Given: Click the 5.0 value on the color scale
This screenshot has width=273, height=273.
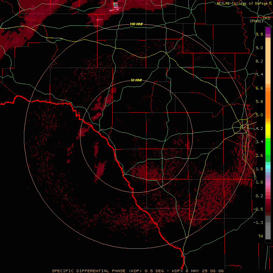Looking at the screenshot, I should pos(259,115).
